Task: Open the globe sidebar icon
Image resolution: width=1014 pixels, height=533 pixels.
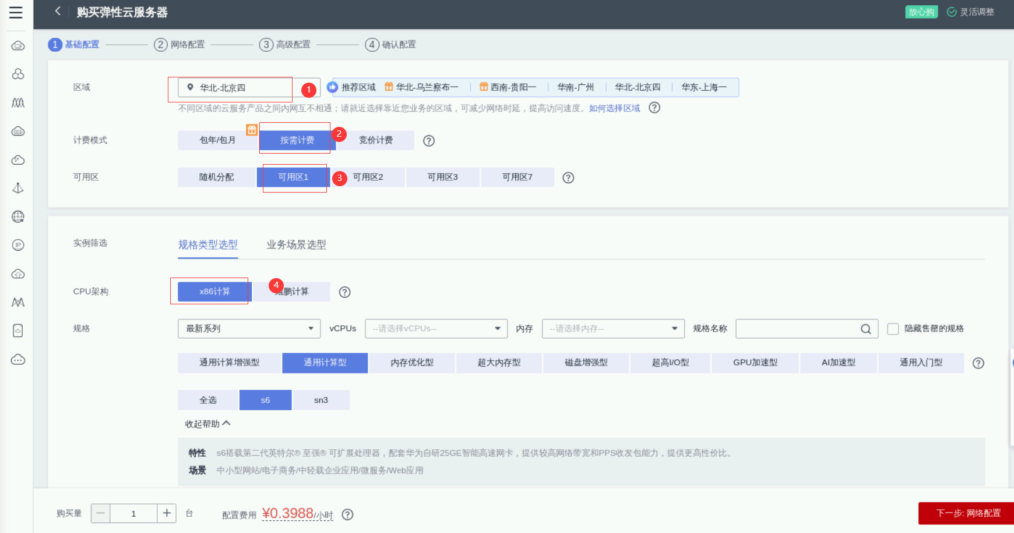Action: click(x=18, y=216)
